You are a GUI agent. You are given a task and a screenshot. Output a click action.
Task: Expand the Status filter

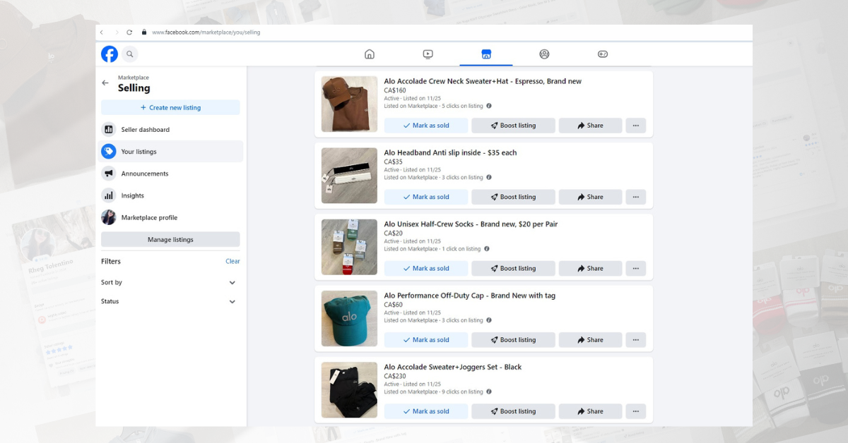(x=170, y=301)
